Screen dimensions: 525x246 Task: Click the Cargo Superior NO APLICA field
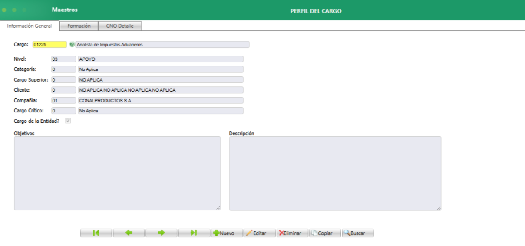click(160, 80)
